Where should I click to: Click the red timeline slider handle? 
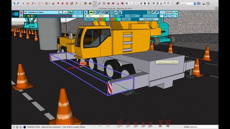[71, 16]
